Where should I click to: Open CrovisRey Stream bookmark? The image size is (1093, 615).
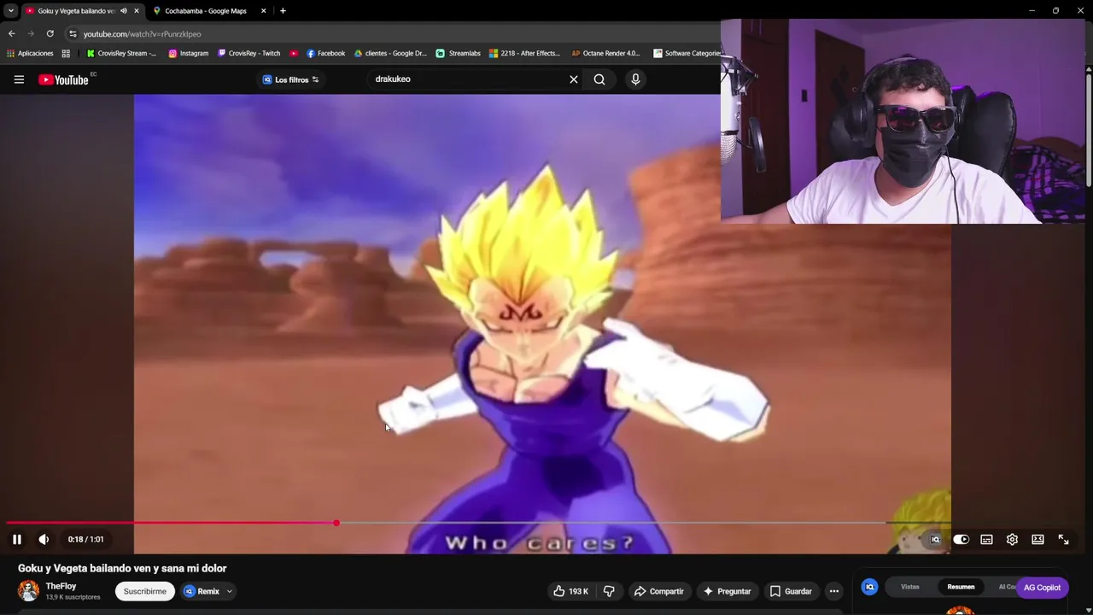click(121, 53)
